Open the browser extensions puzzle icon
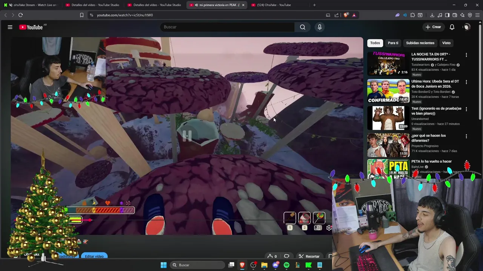483x271 pixels. pyautogui.click(x=412, y=15)
